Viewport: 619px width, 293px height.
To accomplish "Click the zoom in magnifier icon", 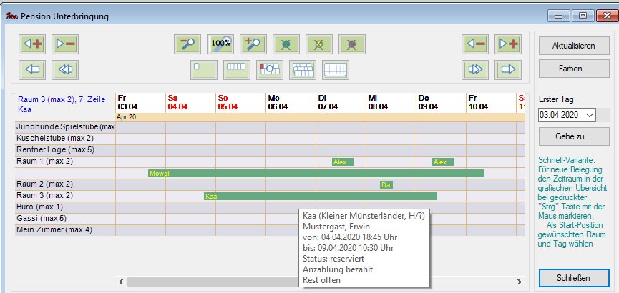I will point(253,44).
